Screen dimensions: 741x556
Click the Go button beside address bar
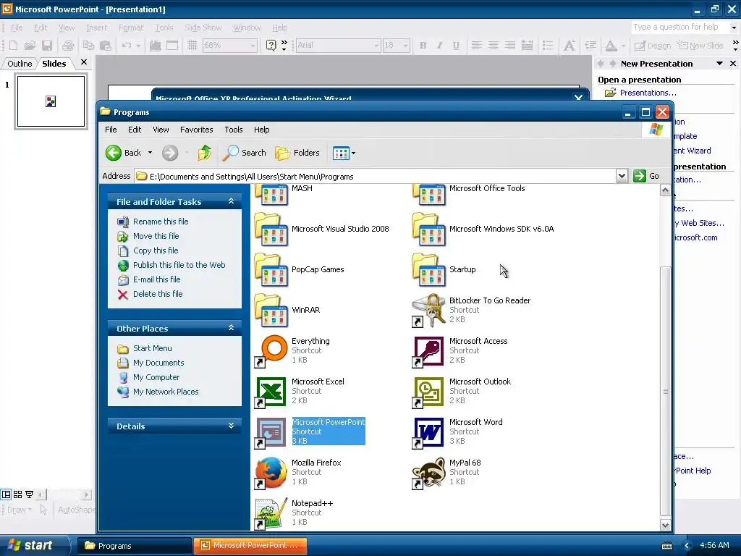[646, 176]
